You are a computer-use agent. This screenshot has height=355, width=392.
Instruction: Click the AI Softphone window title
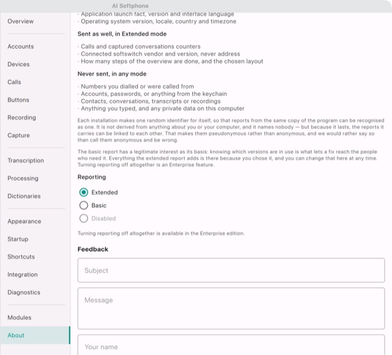(130, 5)
